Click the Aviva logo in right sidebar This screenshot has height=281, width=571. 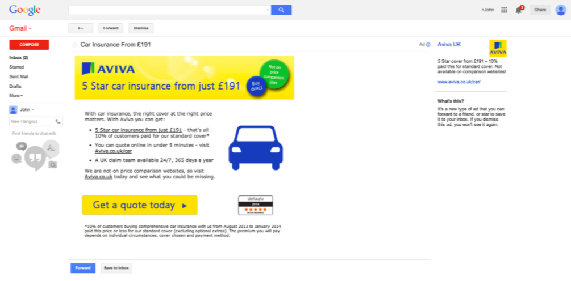pyautogui.click(x=498, y=48)
